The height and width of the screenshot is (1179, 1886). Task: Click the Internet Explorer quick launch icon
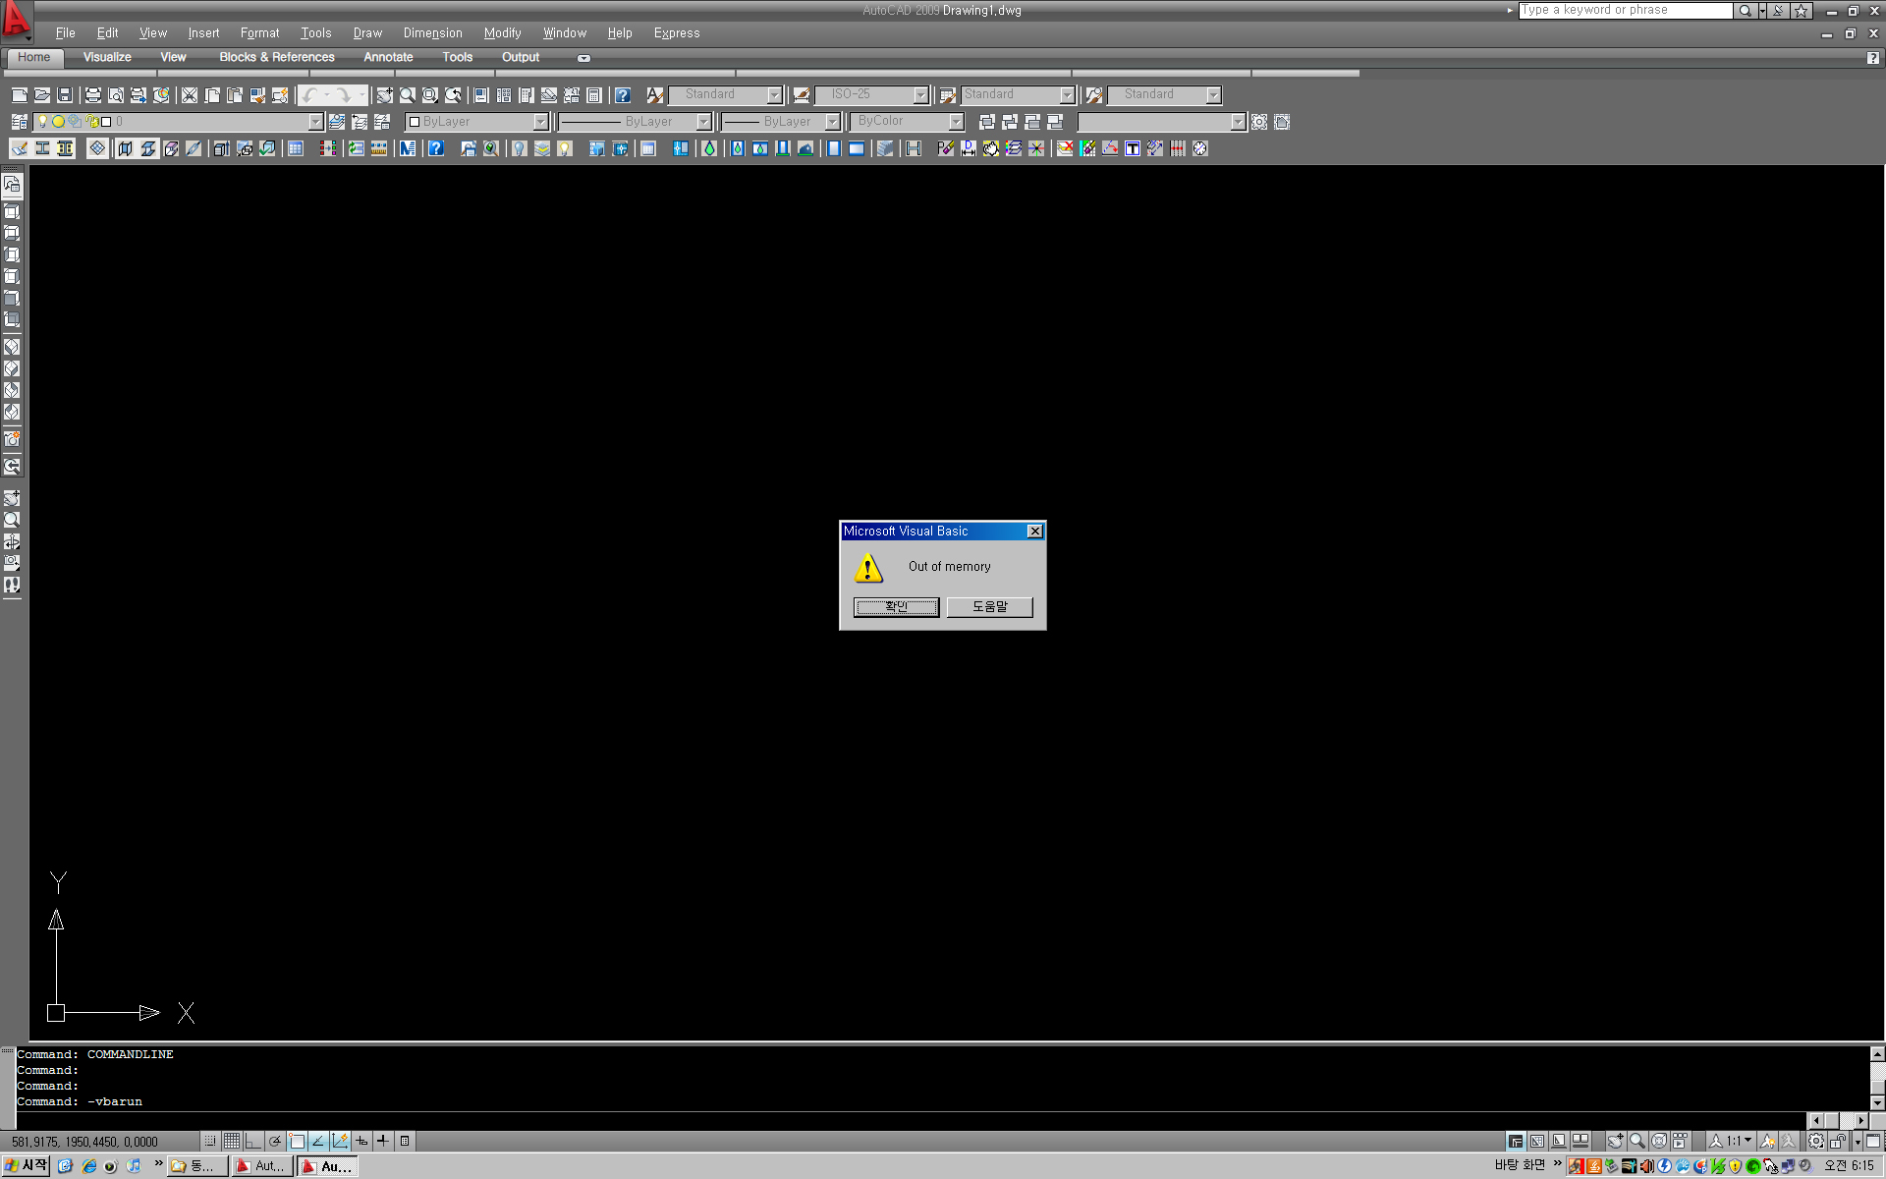88,1166
